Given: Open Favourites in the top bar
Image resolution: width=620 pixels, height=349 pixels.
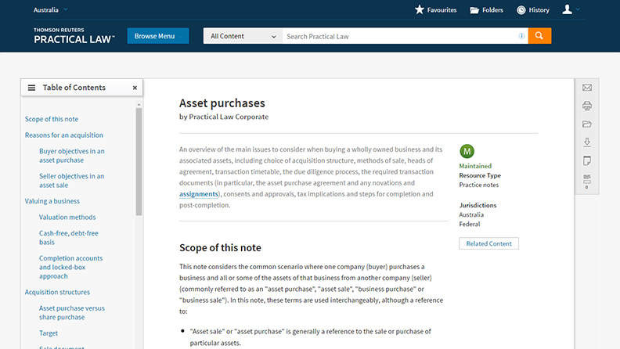Looking at the screenshot, I should point(435,10).
